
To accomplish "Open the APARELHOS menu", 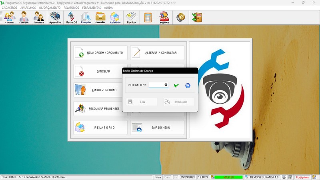I will click(x=28, y=8).
